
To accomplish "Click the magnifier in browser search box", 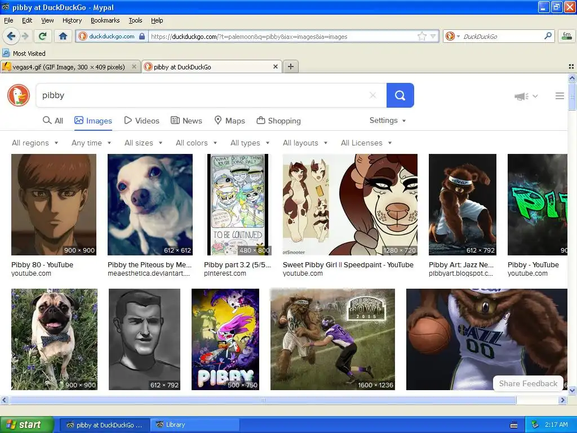I will pyautogui.click(x=548, y=36).
